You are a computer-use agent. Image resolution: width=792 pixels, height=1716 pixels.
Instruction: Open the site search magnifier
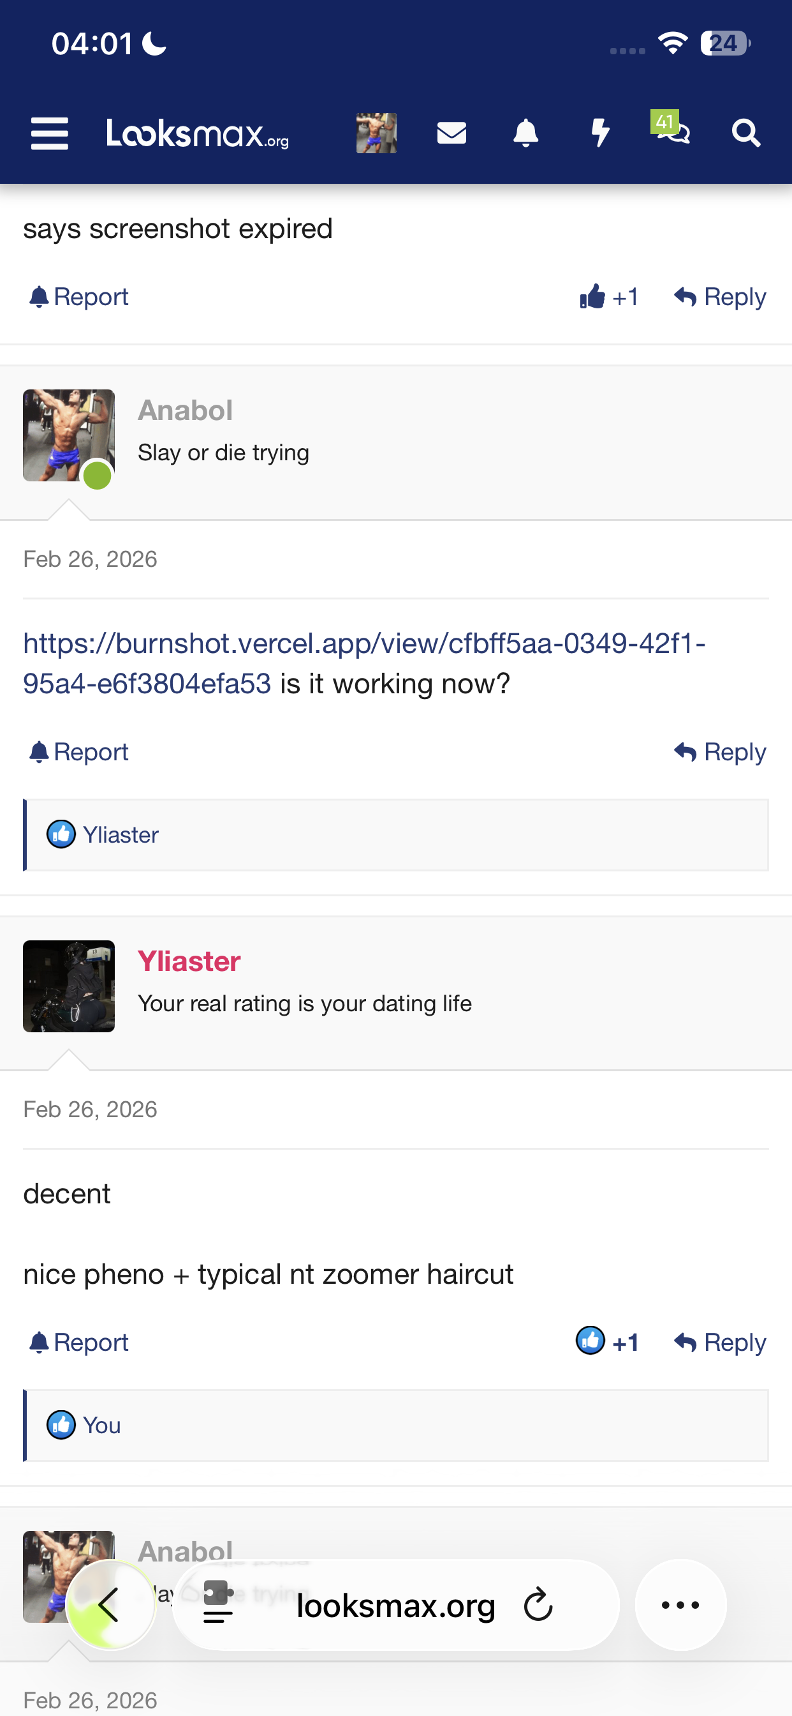tap(745, 133)
